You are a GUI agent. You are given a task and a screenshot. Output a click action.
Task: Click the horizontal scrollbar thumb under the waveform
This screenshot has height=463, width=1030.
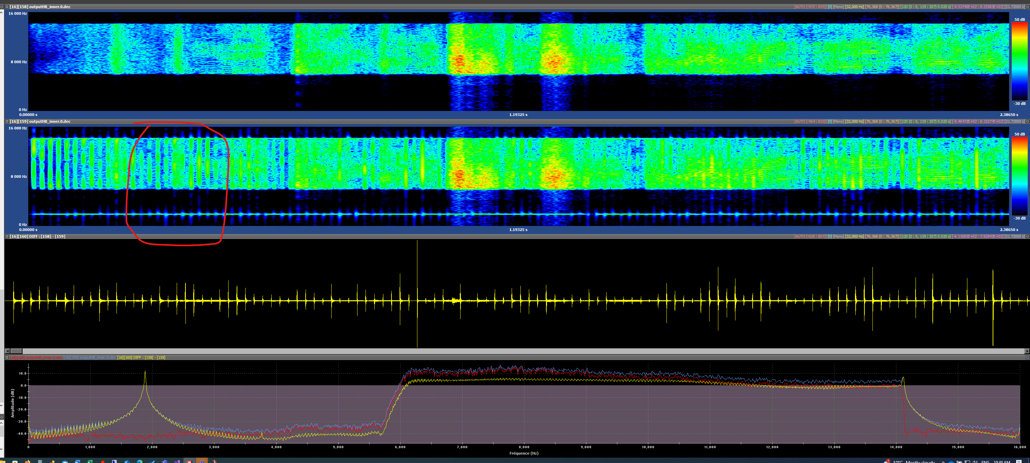coord(16,351)
